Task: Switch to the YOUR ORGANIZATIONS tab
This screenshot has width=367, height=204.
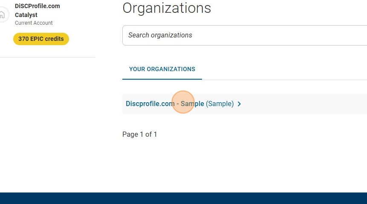Action: tap(162, 69)
